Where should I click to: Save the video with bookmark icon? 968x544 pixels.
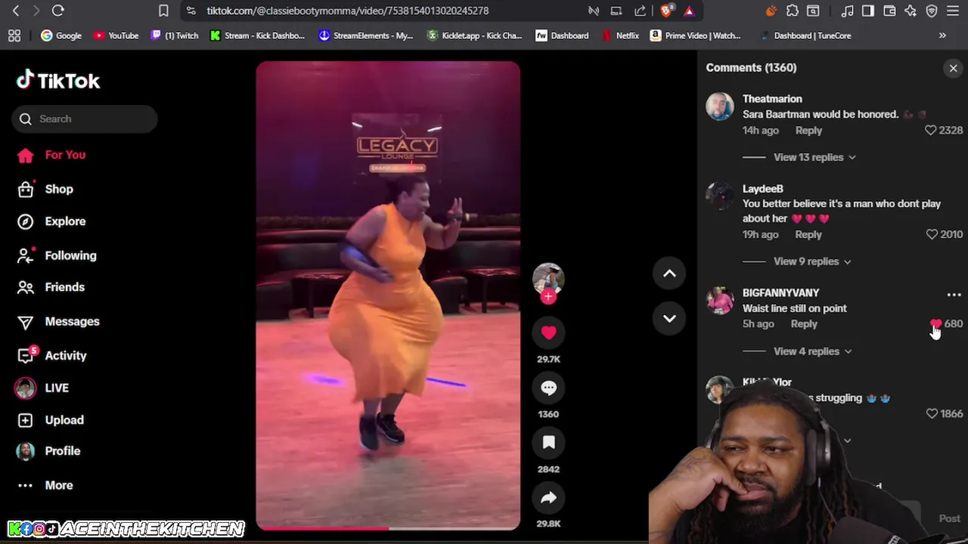(548, 443)
